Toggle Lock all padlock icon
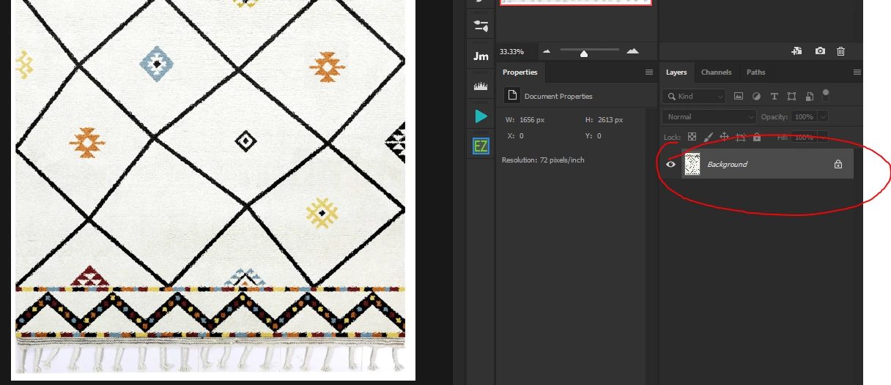891x385 pixels. (x=757, y=137)
